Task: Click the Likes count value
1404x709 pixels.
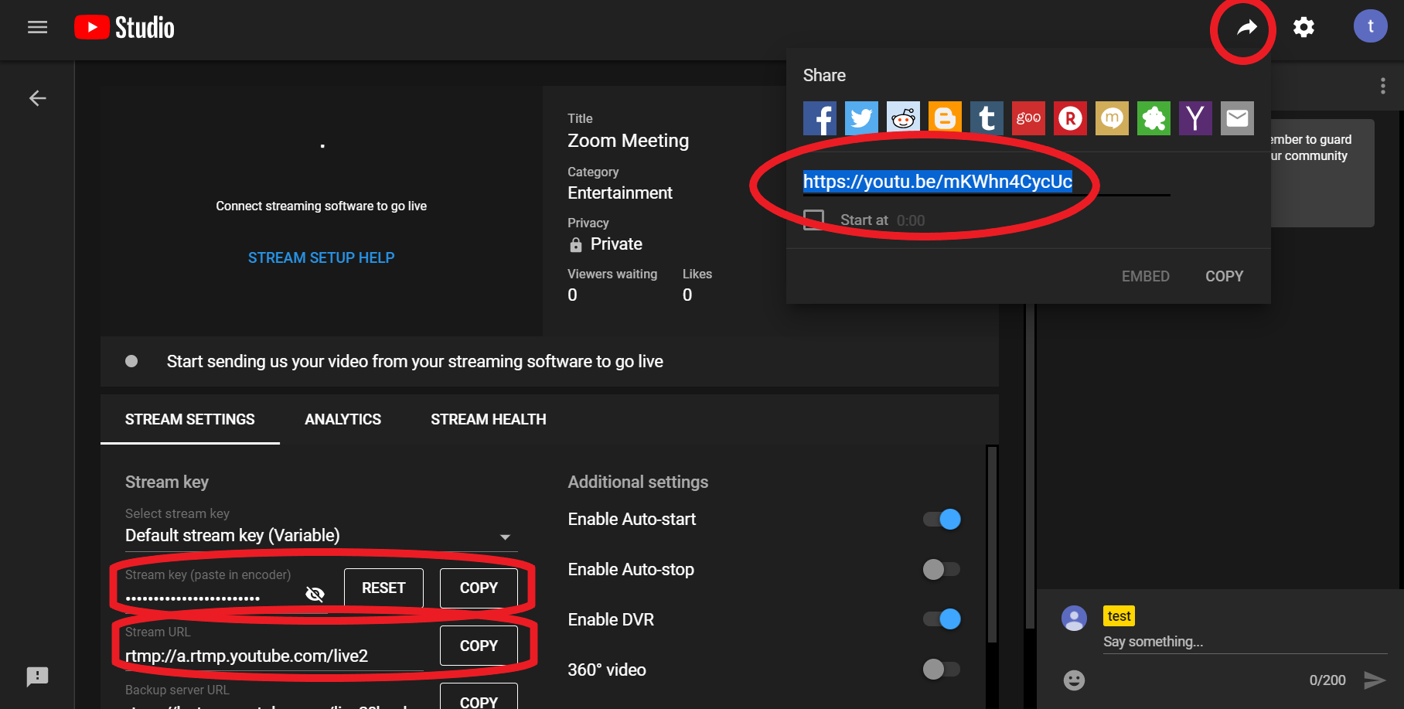Action: pos(687,295)
